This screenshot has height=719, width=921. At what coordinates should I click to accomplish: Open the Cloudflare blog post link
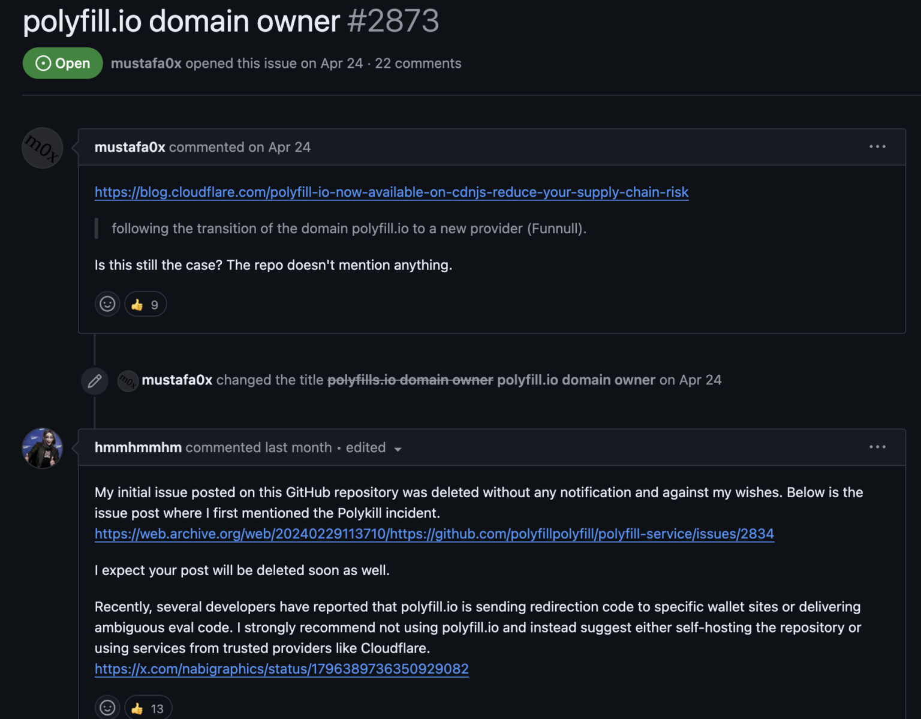tap(391, 192)
